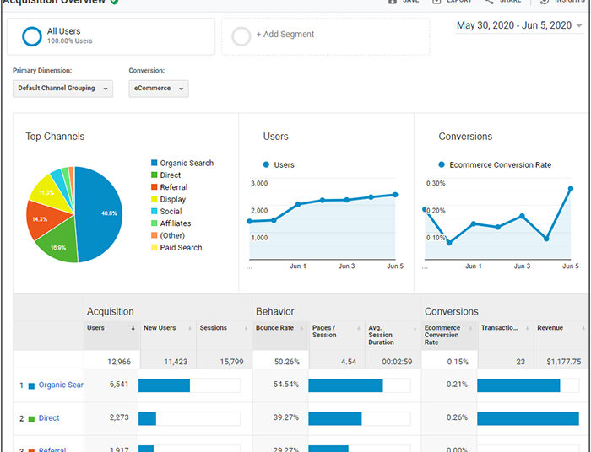
Task: Select the Pages / Session column header
Action: 323,331
